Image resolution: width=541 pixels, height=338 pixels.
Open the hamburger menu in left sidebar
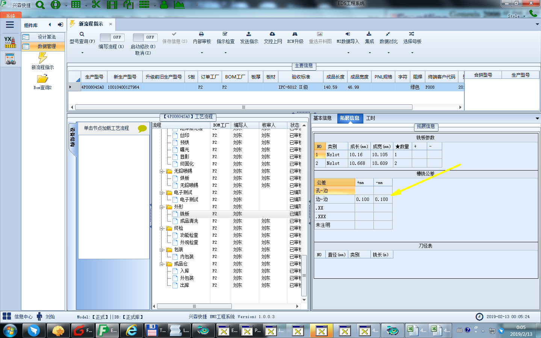click(10, 25)
